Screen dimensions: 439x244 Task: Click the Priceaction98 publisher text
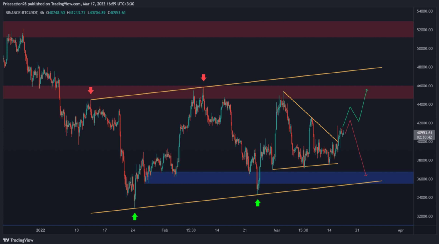pyautogui.click(x=15, y=4)
